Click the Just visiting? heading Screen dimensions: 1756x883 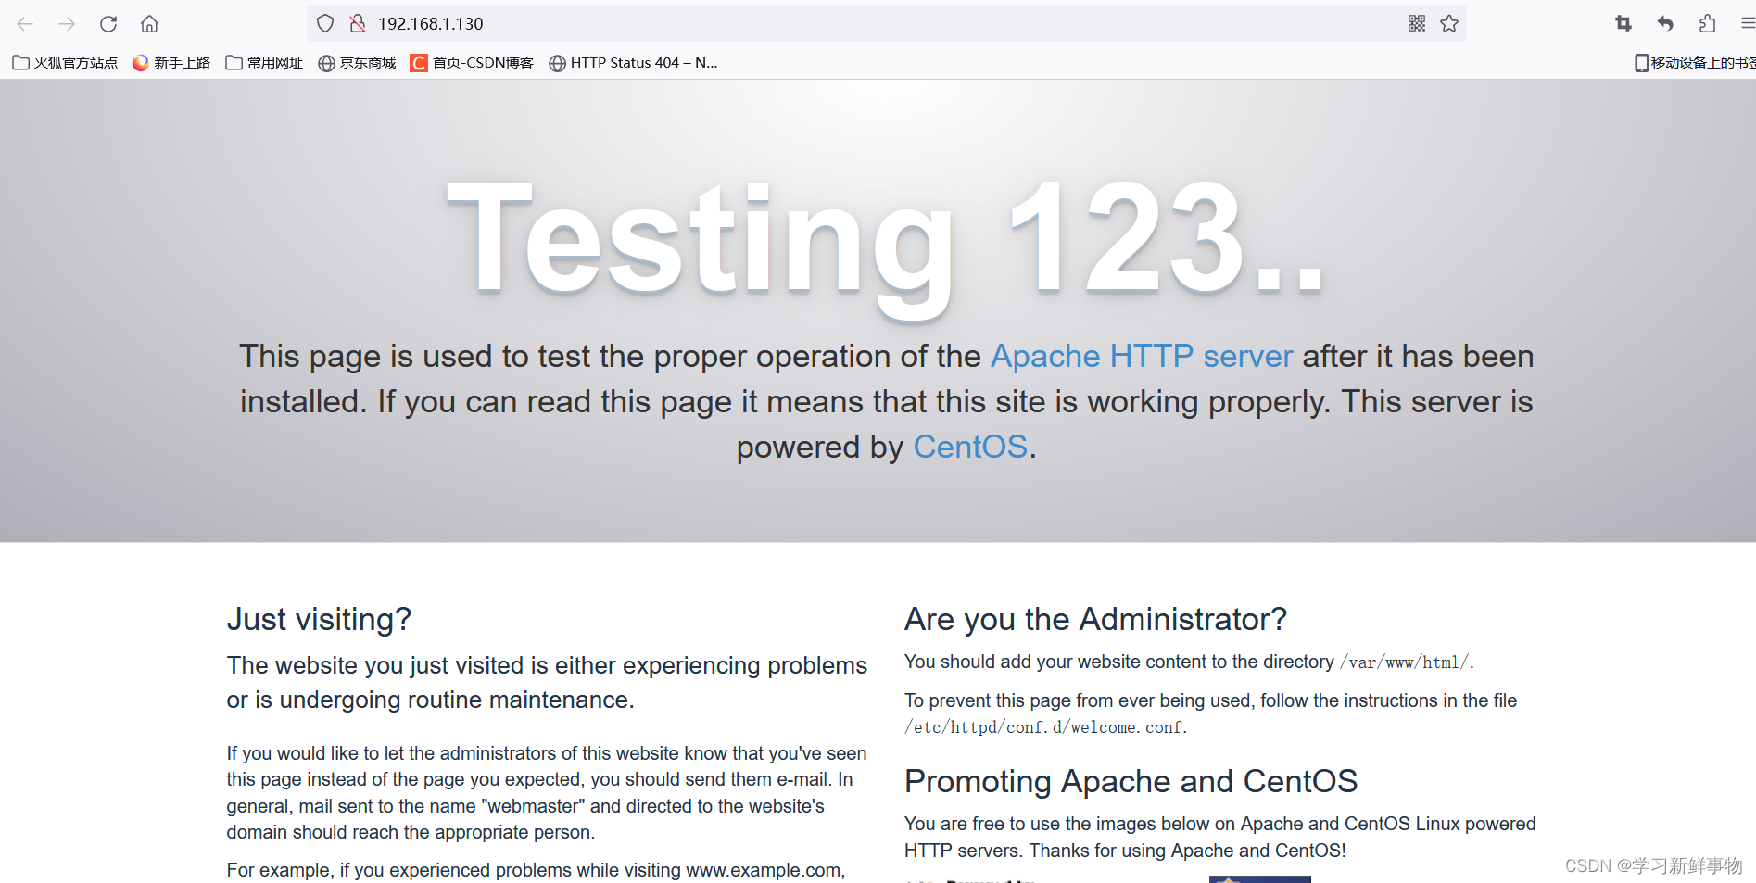[x=319, y=619]
